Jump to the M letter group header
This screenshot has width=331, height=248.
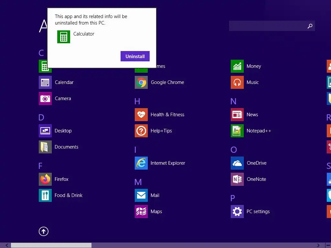(138, 182)
